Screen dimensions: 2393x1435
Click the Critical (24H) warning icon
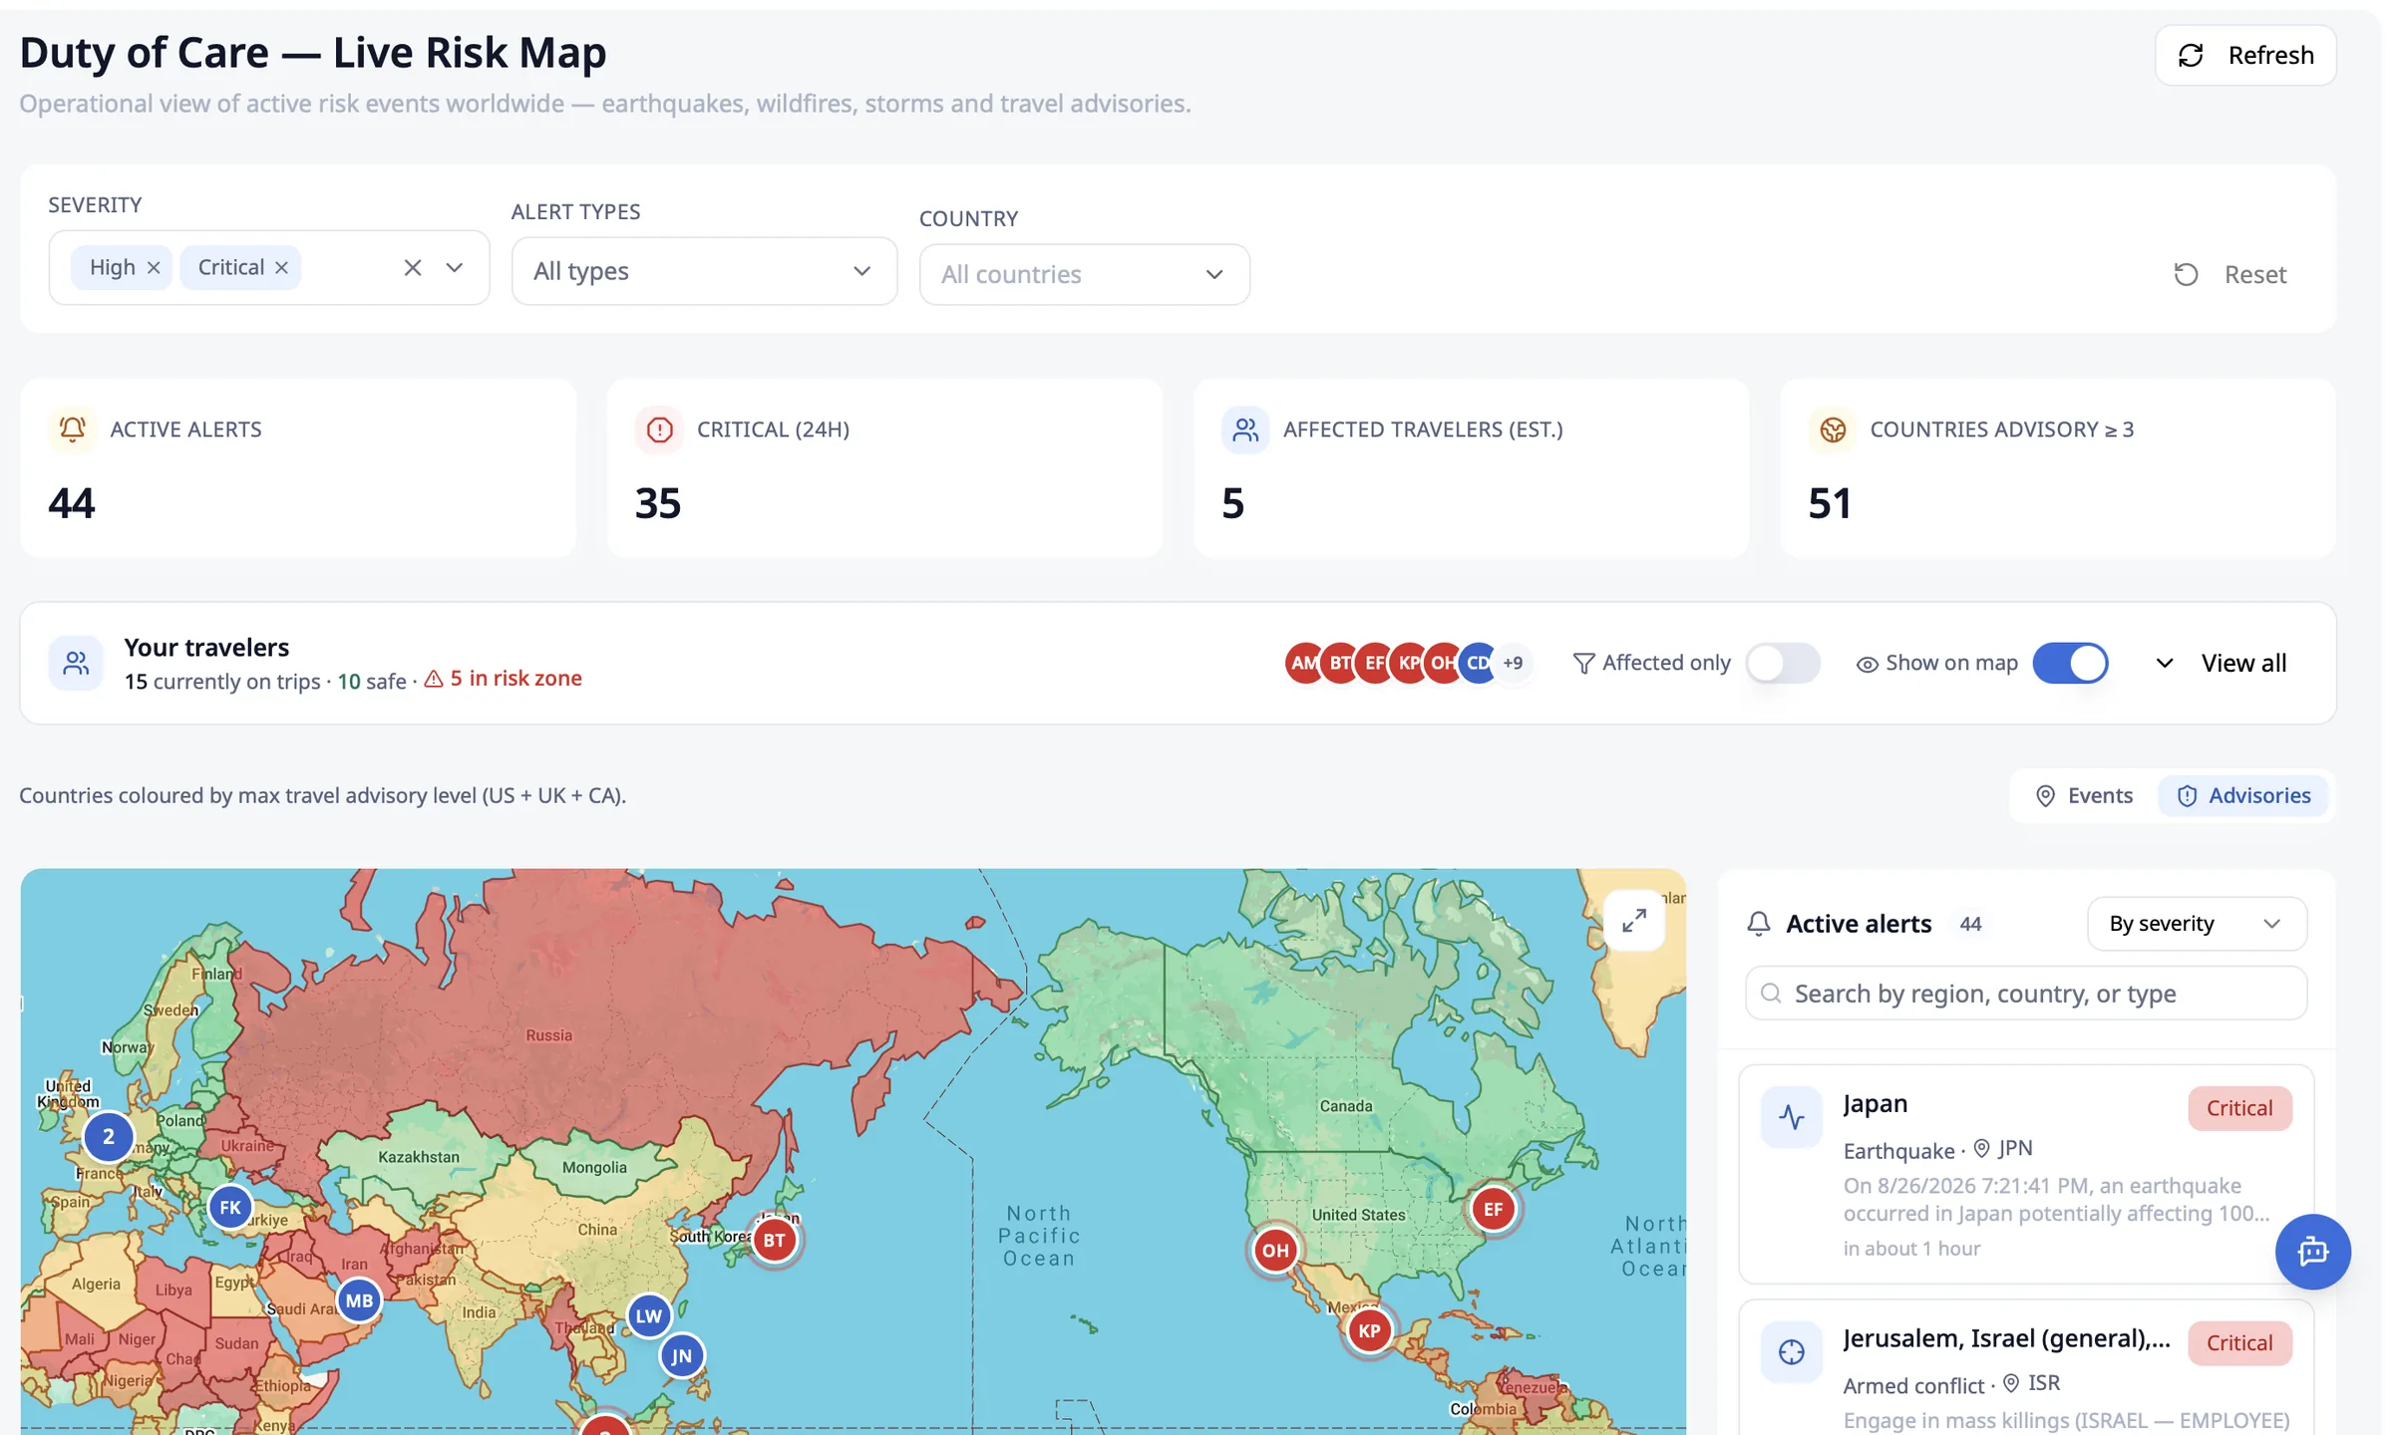click(x=659, y=430)
